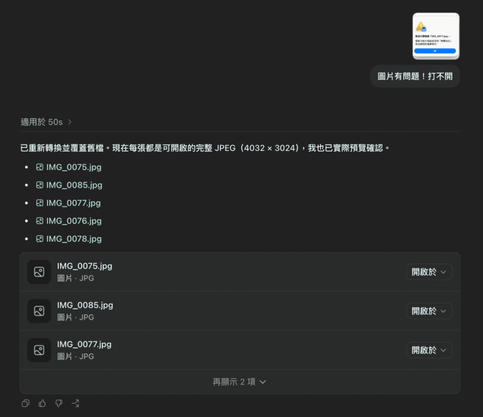The height and width of the screenshot is (417, 483).
Task: Give the response a thumbs down
Action: [59, 403]
